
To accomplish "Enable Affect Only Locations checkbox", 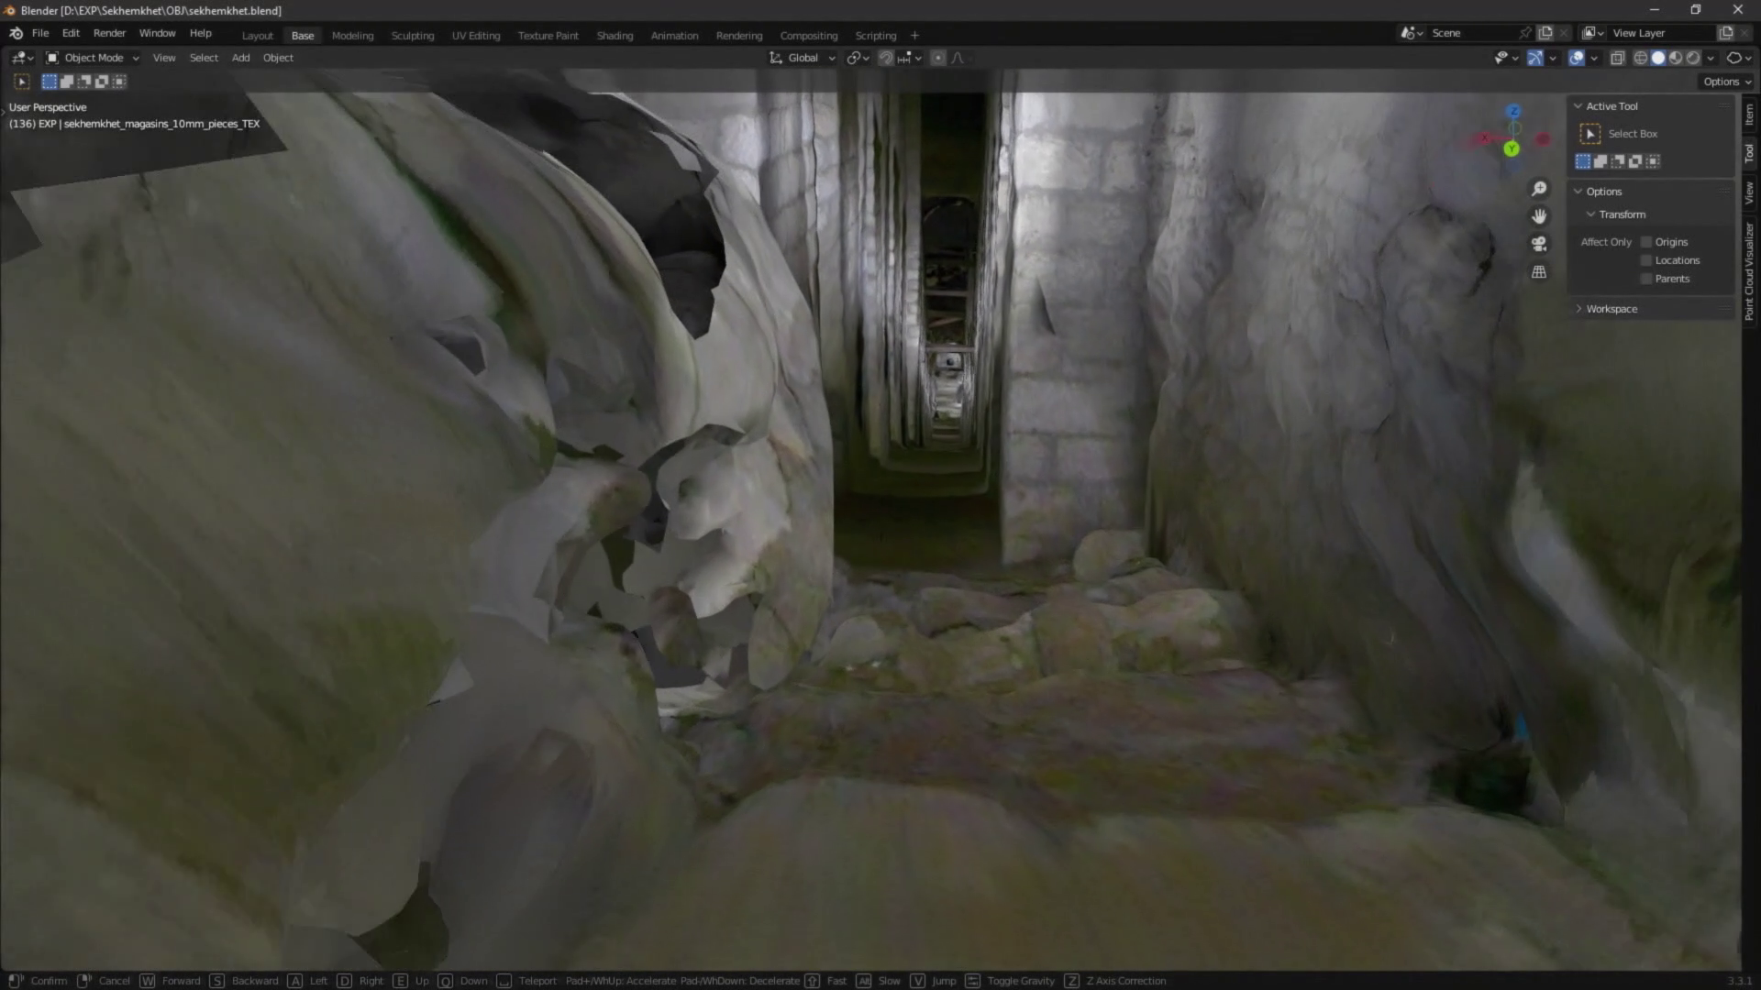I will [x=1646, y=260].
